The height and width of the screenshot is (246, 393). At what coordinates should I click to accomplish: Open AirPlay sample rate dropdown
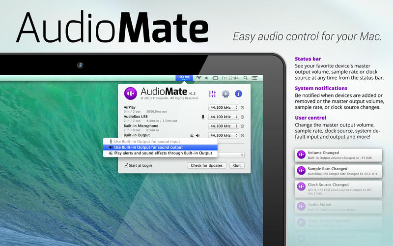point(224,108)
